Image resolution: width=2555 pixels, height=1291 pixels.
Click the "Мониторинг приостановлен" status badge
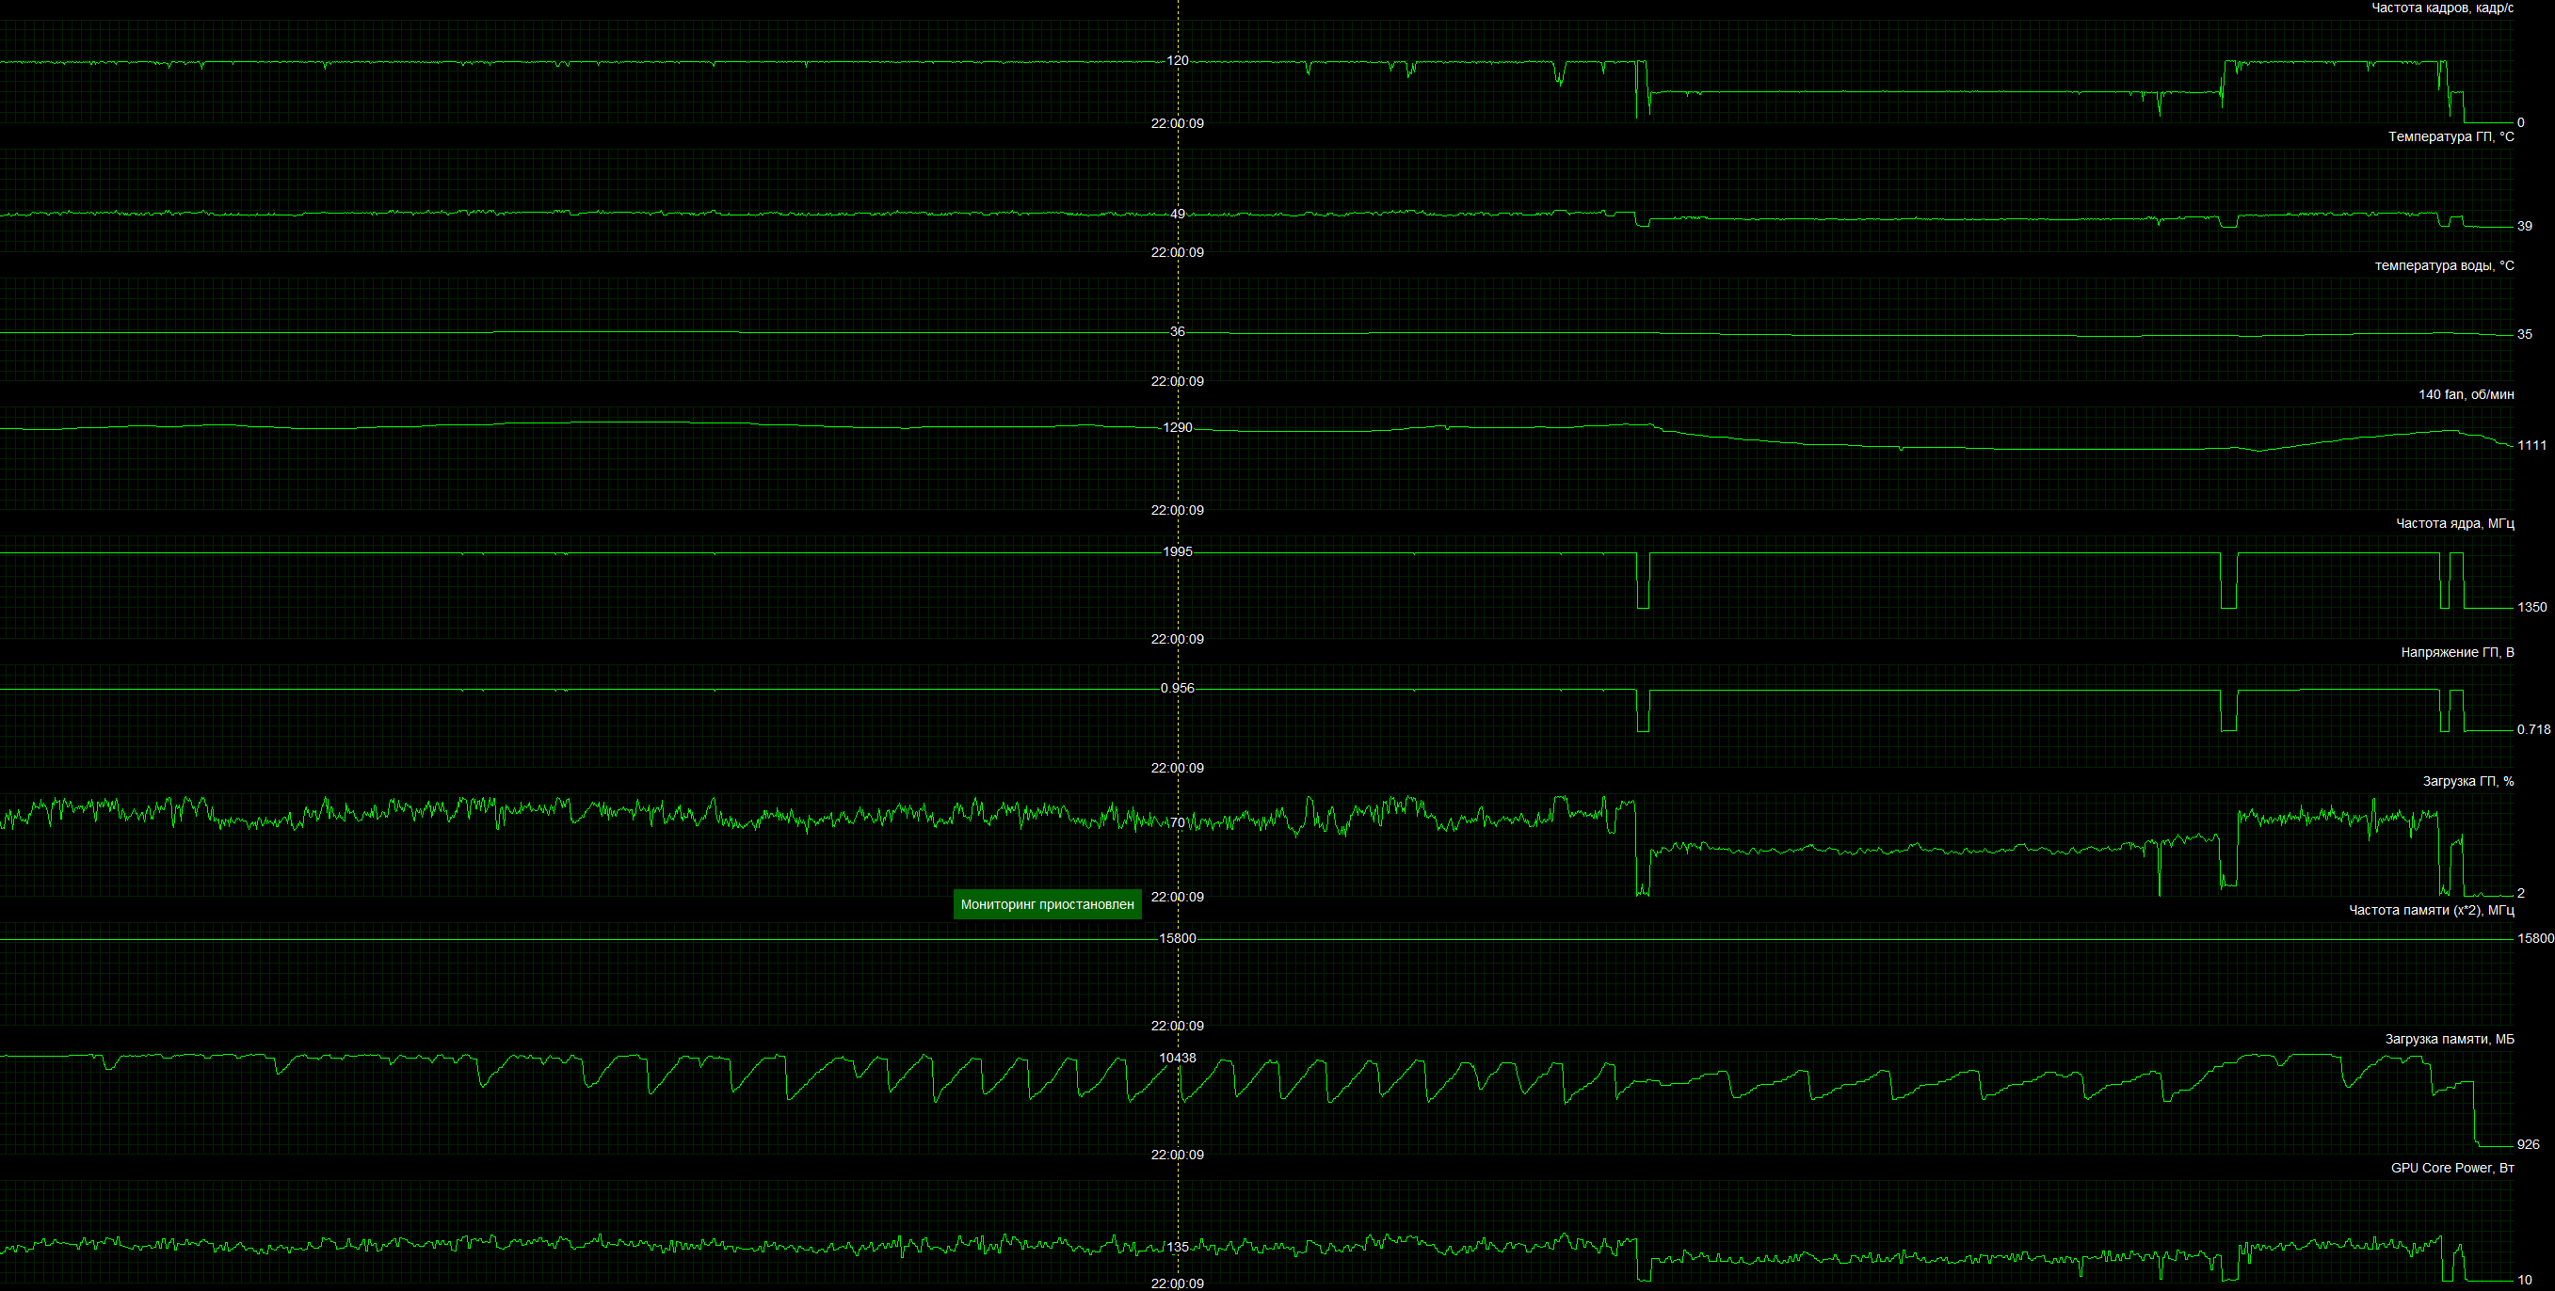(1047, 904)
